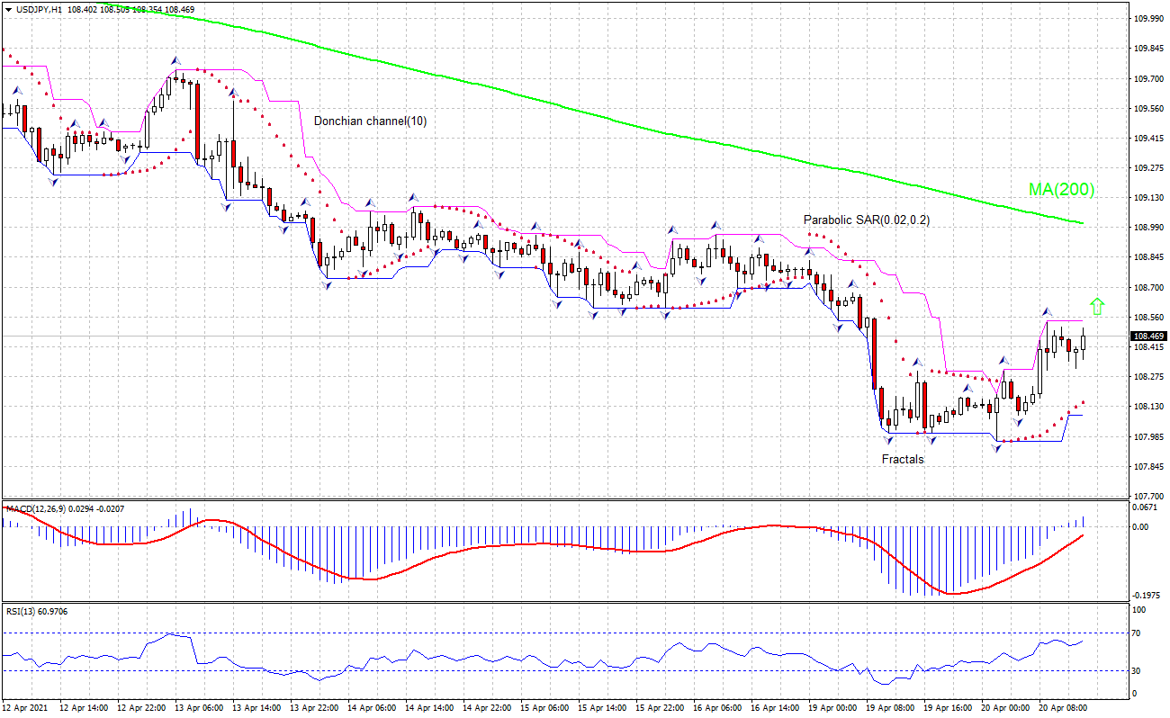
Task: Click the green up arrow buy signal
Action: click(x=1098, y=307)
